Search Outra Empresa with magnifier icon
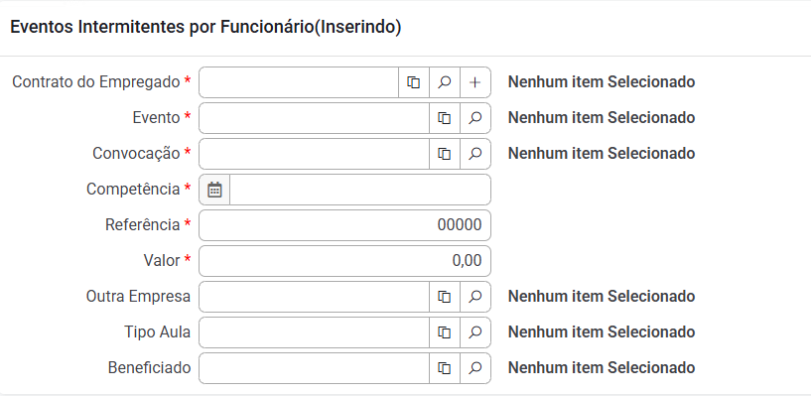This screenshot has width=811, height=396. pos(474,297)
